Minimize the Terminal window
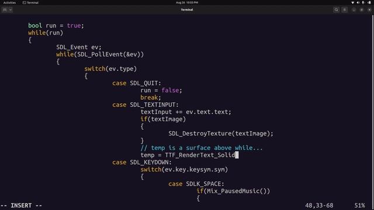This screenshot has height=210, width=374. click(354, 10)
